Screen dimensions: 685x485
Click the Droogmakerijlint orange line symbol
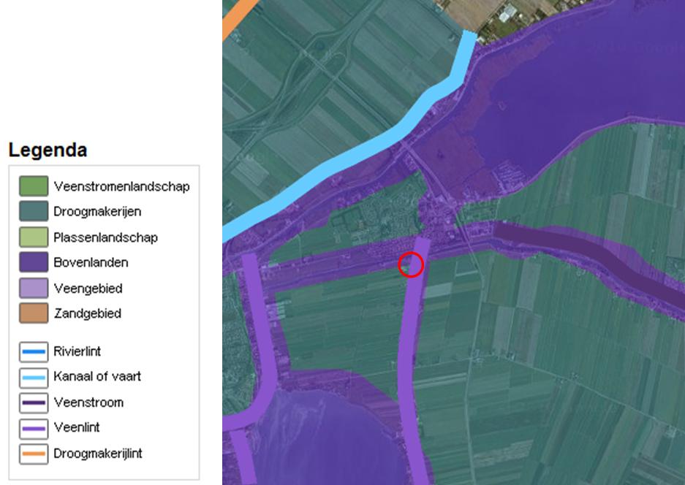[x=34, y=454]
